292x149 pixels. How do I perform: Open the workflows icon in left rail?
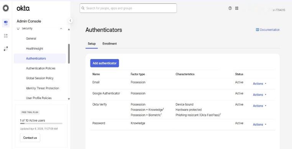coord(6,49)
